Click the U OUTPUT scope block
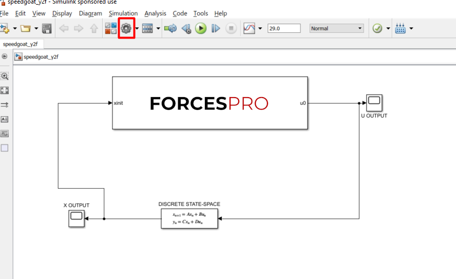The width and height of the screenshot is (456, 279). [374, 103]
